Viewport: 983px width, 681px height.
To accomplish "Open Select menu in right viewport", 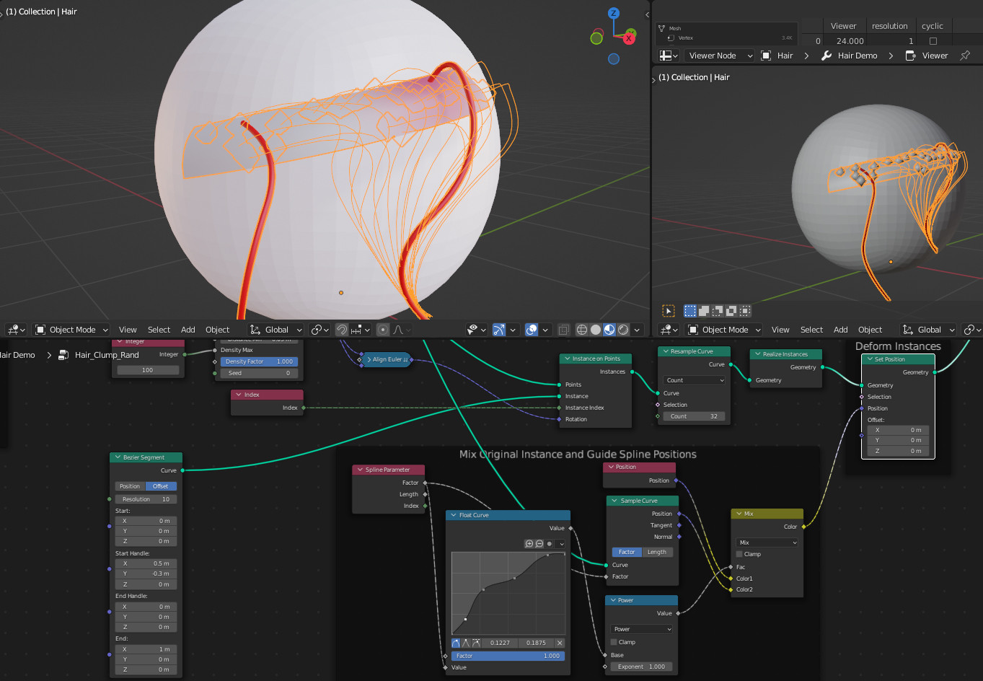I will (x=811, y=330).
